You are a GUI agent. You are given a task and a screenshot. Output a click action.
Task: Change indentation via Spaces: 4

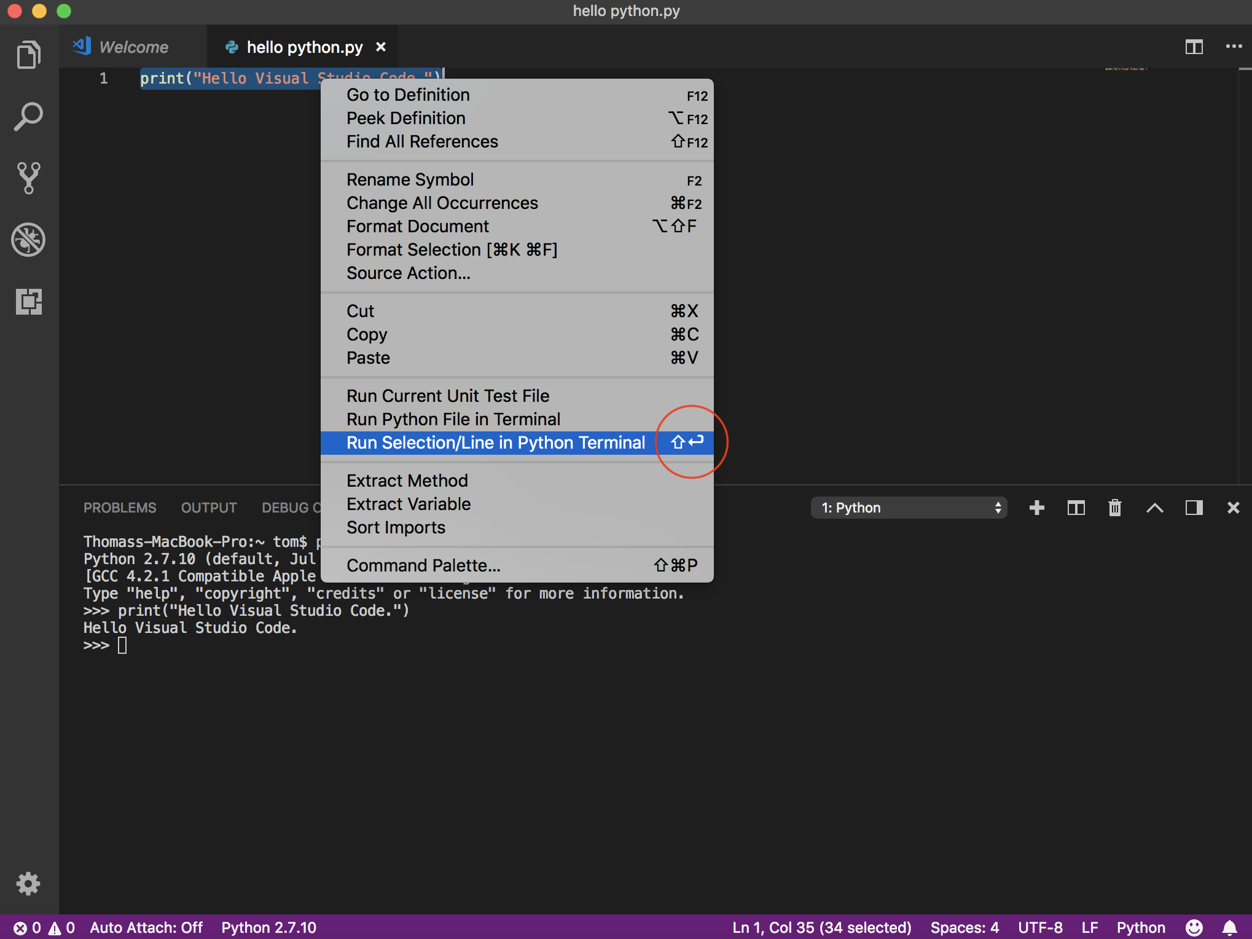(x=964, y=927)
